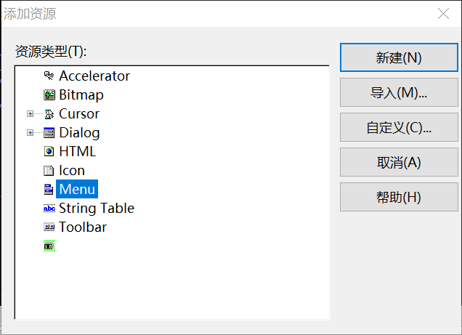Image resolution: width=462 pixels, height=335 pixels.
Task: Click the 自定义(C)... button
Action: coord(399,127)
